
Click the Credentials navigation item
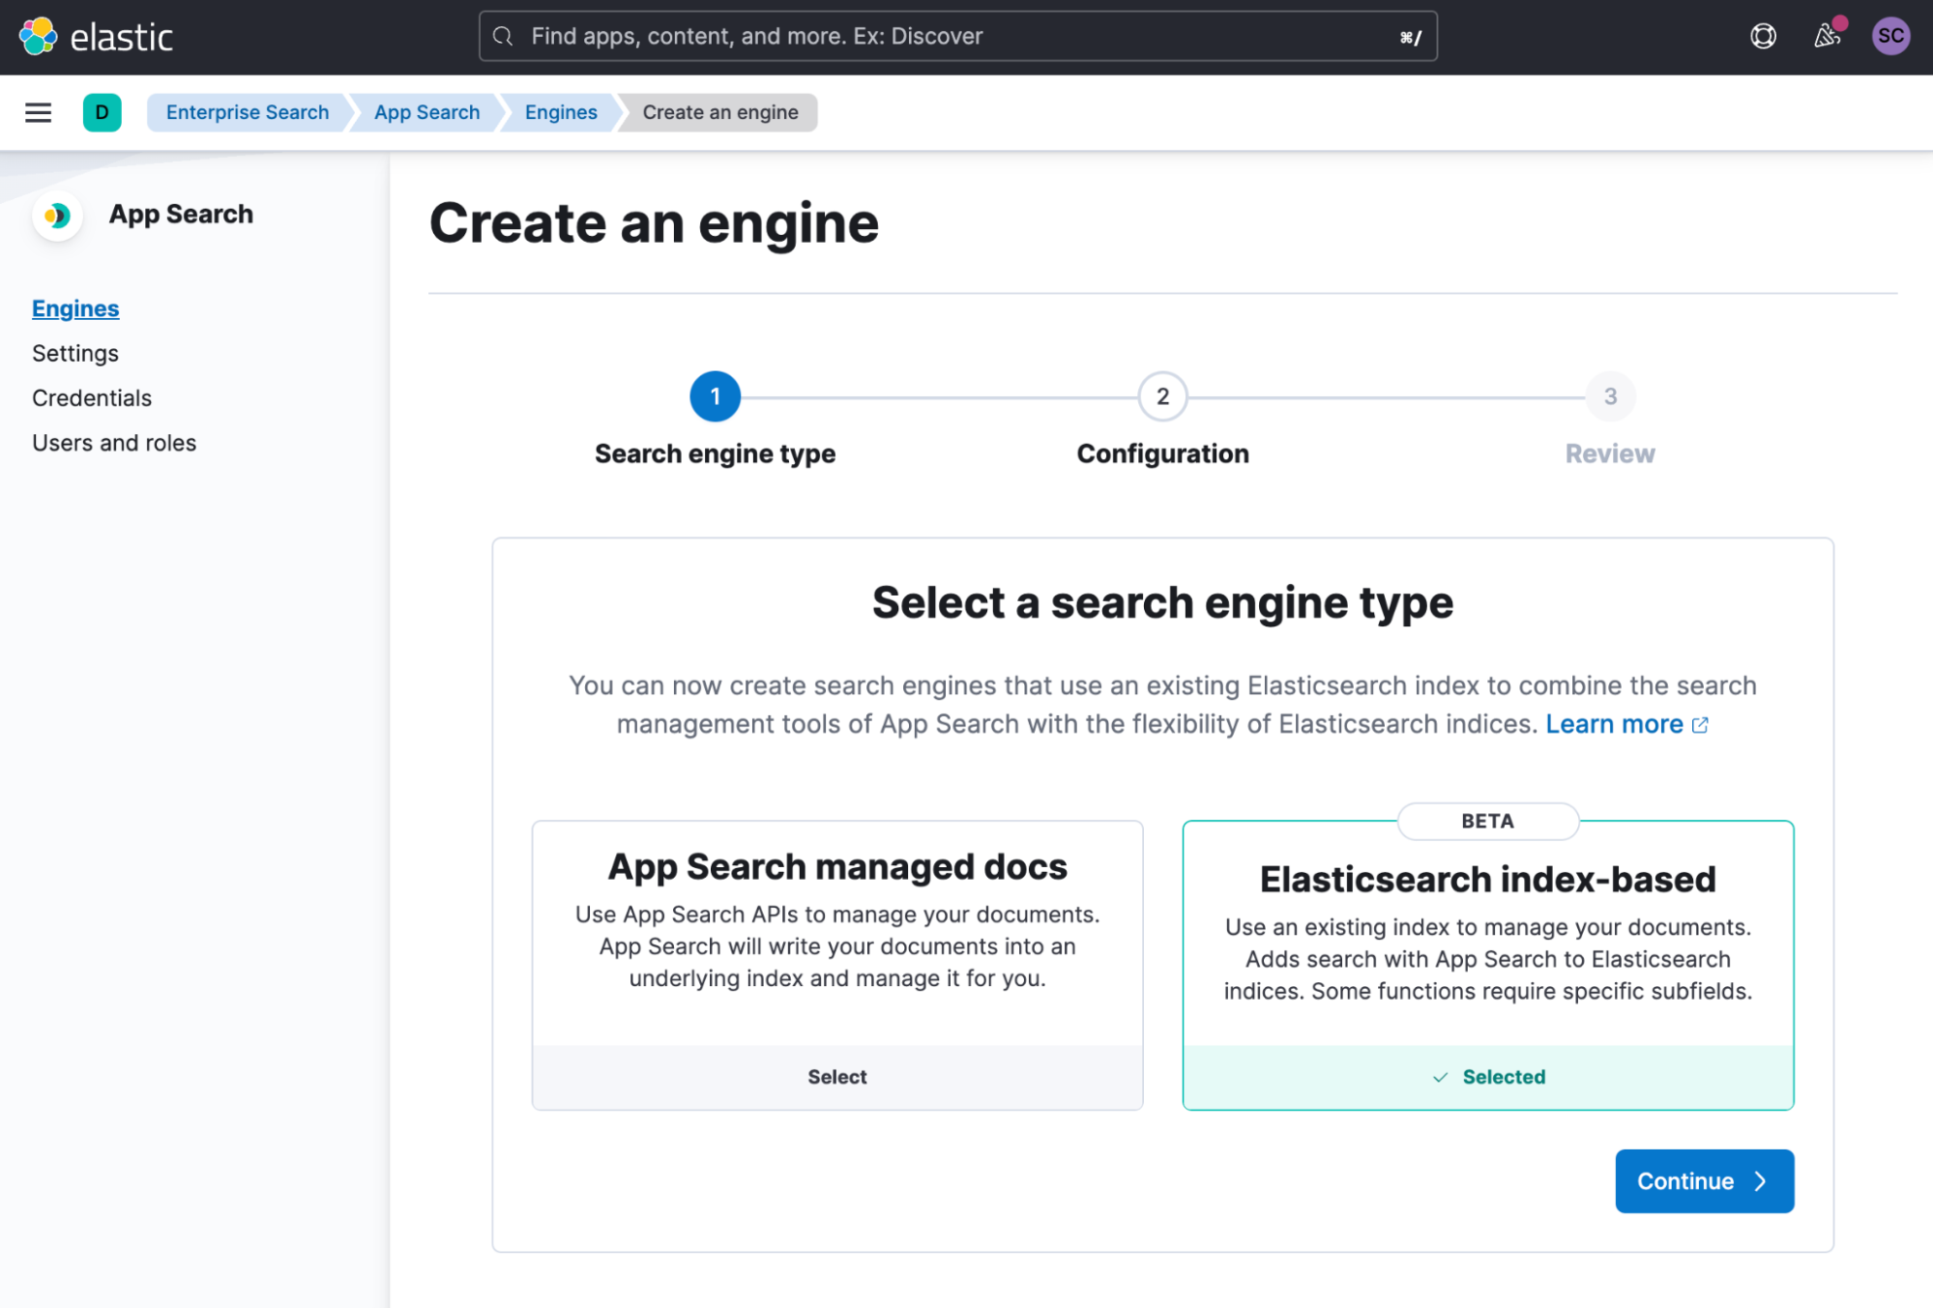point(91,397)
